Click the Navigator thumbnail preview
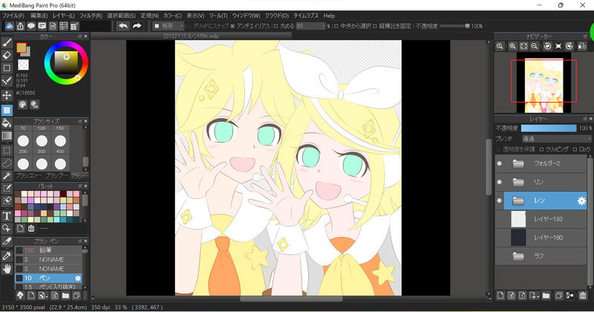The height and width of the screenshot is (312, 594). 543,82
